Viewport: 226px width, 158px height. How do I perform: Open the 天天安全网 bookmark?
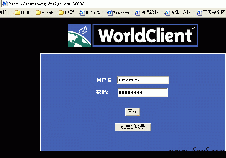point(211,13)
